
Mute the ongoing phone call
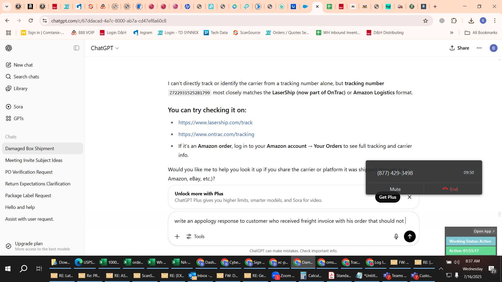tap(395, 189)
